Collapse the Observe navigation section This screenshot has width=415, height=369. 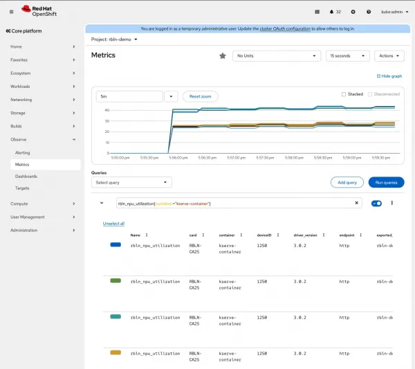click(42, 139)
